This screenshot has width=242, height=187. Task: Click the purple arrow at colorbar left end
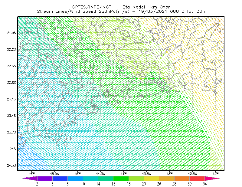pyautogui.click(x=29, y=178)
